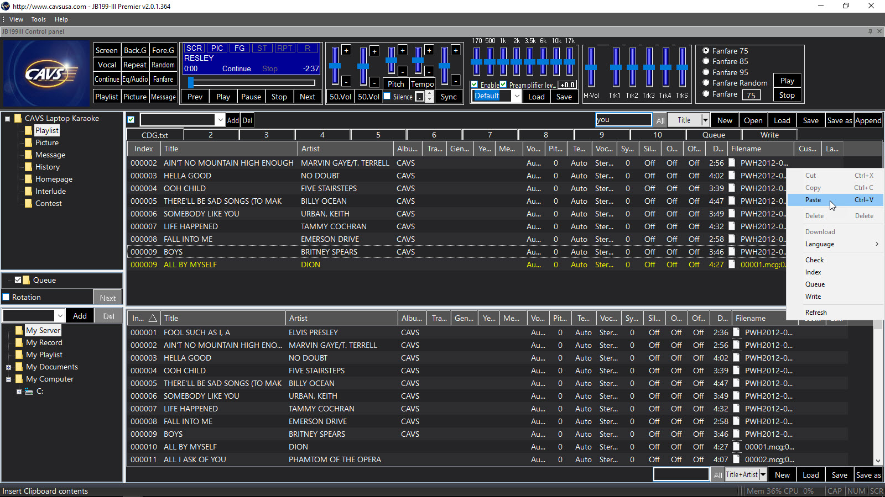Click the Prev playback button
Image resolution: width=885 pixels, height=497 pixels.
coord(195,97)
